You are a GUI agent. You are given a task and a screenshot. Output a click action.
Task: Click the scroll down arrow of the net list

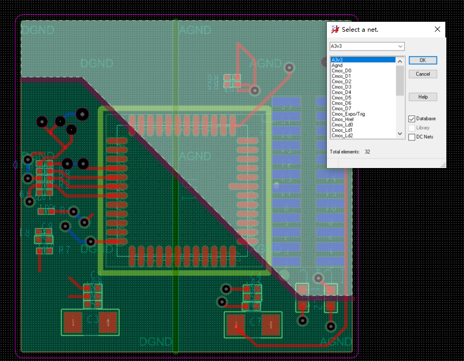tap(400, 134)
